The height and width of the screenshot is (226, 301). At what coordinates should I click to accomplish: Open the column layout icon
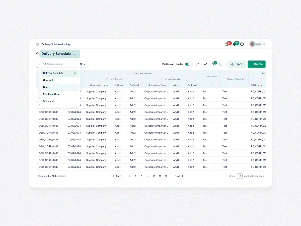coord(221,64)
